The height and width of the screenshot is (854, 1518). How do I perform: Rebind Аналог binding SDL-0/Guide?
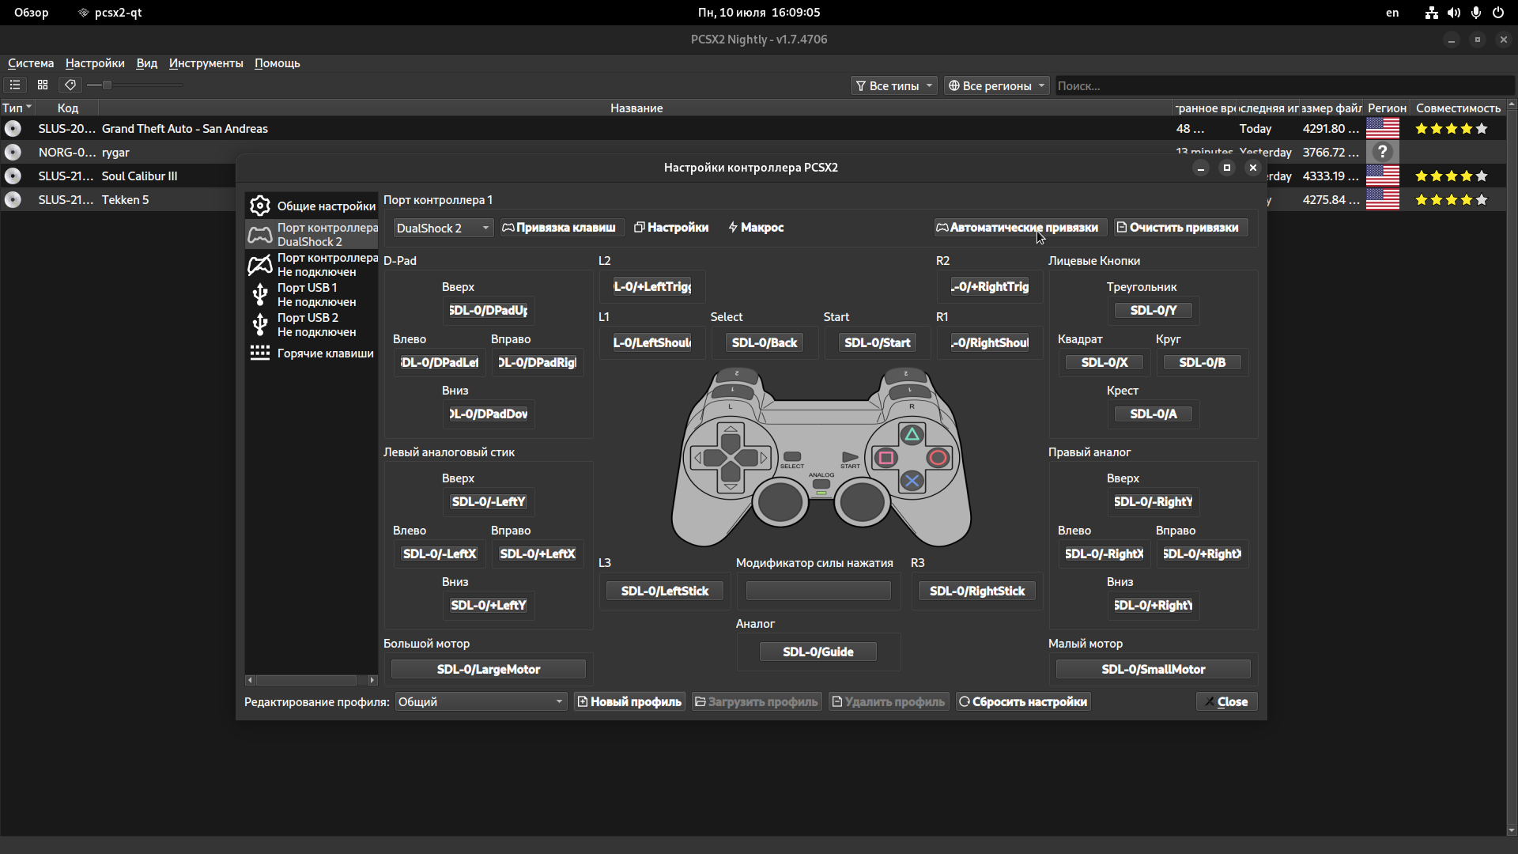coord(818,652)
